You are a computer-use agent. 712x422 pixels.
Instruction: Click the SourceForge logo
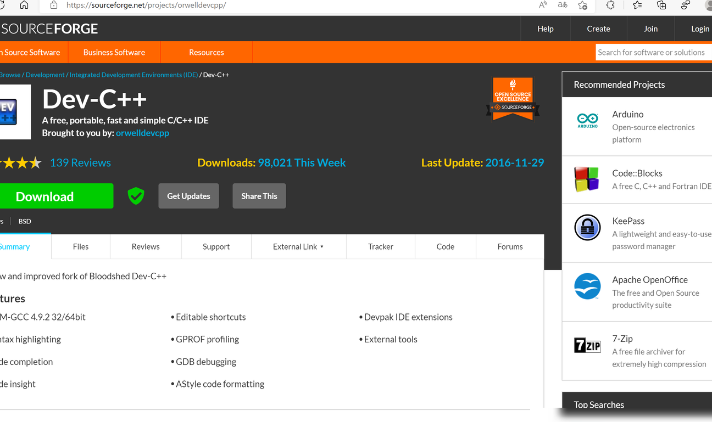tap(49, 29)
